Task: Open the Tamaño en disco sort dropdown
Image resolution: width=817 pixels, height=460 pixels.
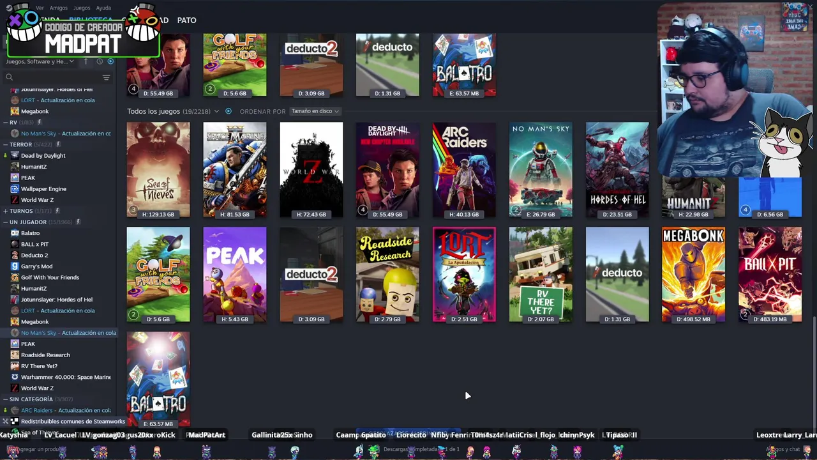Action: [315, 111]
